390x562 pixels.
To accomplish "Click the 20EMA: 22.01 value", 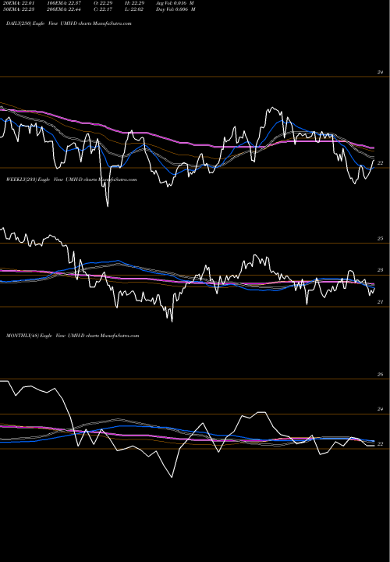I will [x=19, y=3].
